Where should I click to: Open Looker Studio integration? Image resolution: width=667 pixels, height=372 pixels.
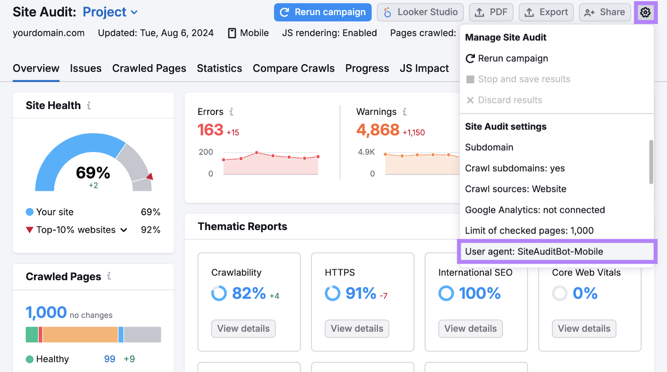tap(420, 13)
